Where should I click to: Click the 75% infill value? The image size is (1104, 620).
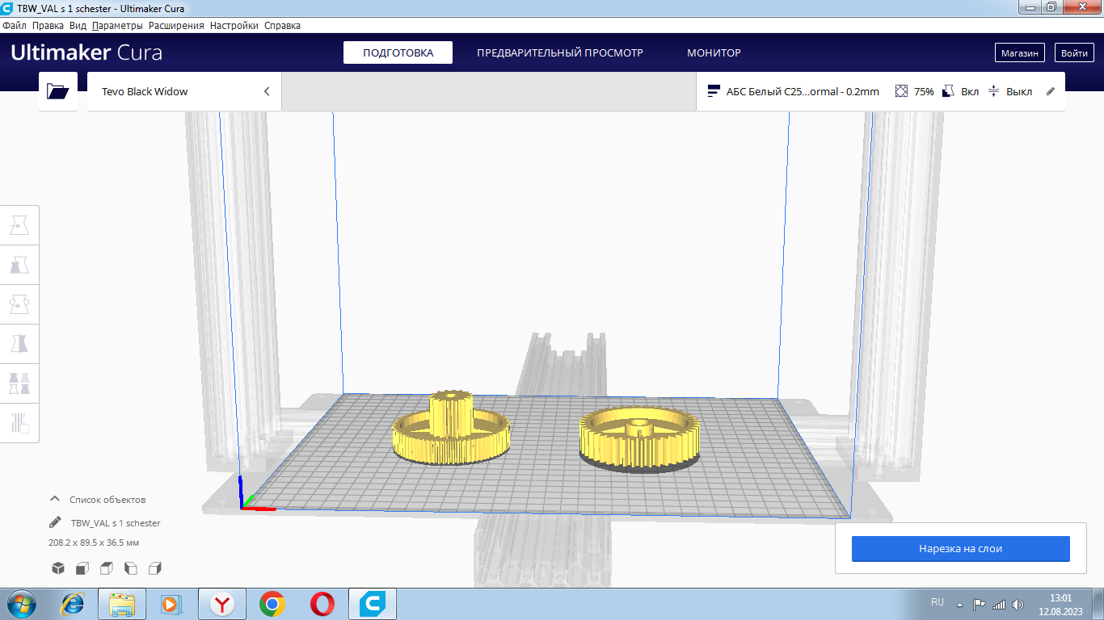(924, 91)
